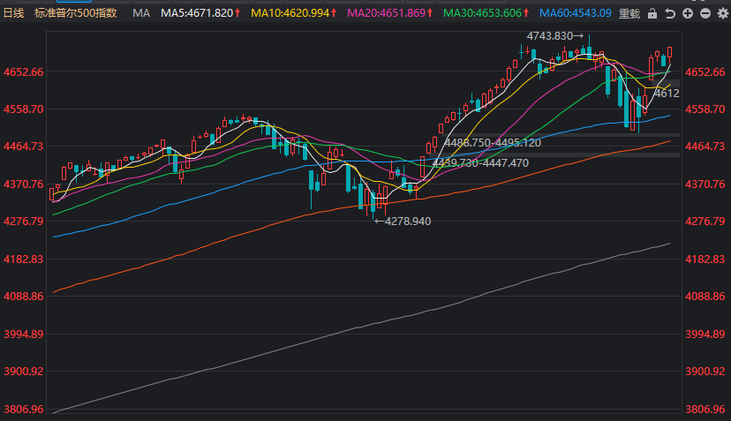Click 4652.66 on right price axis

coord(705,71)
